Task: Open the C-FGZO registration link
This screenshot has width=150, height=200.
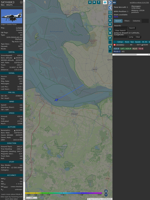Action: [x=19, y=28]
